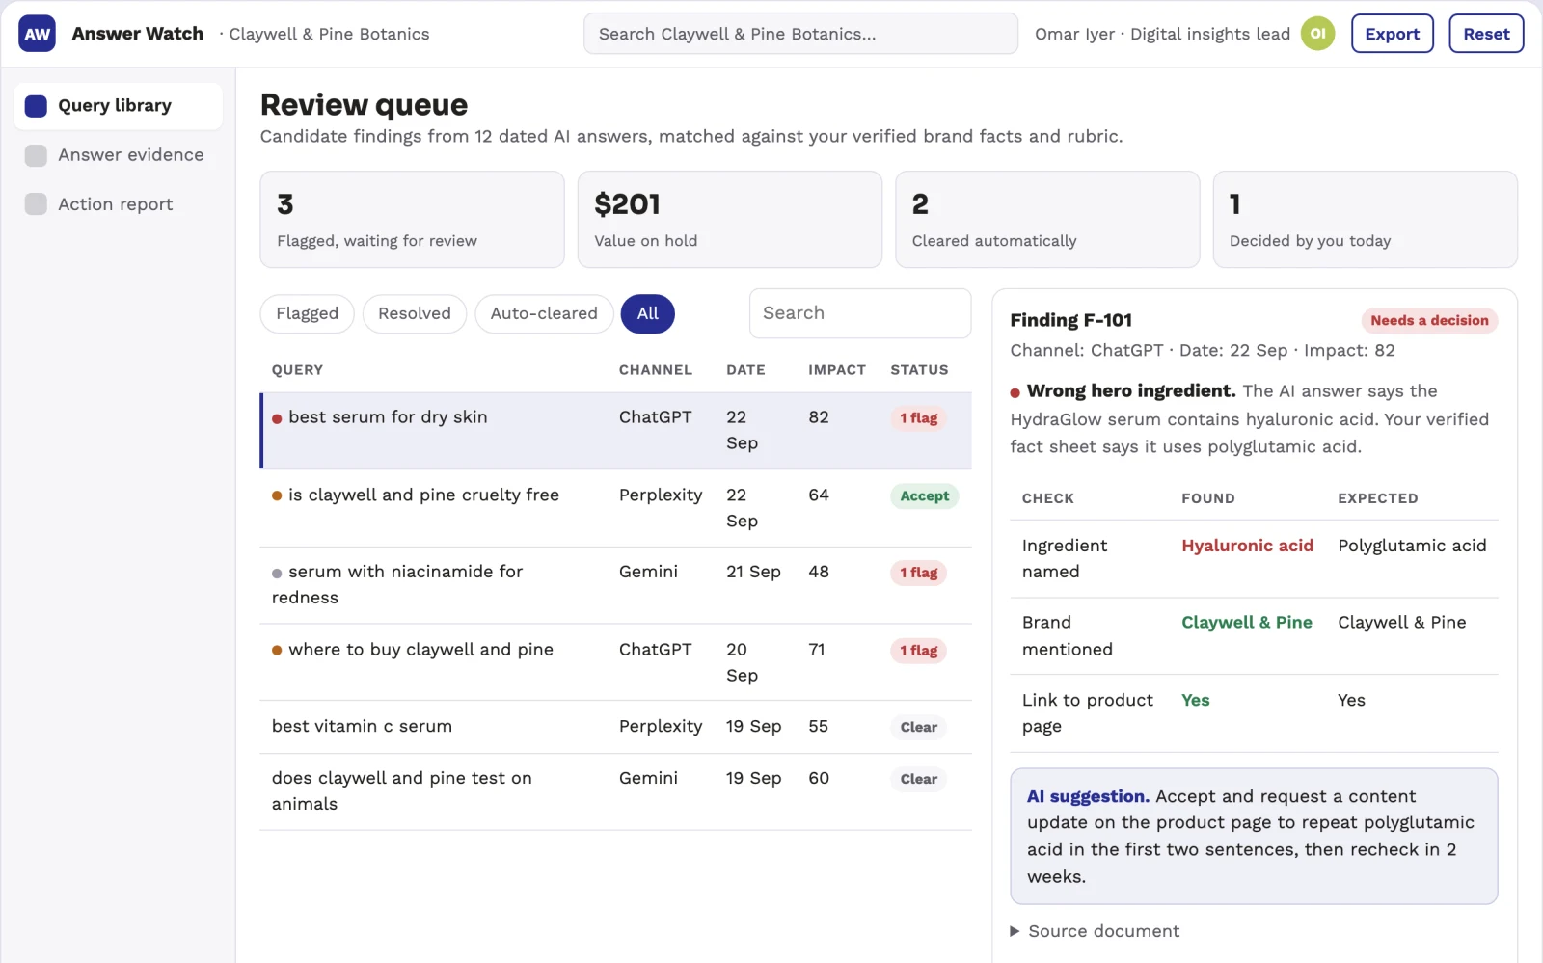Switch to the Auto-cleared filter
This screenshot has width=1543, height=963.
click(544, 313)
